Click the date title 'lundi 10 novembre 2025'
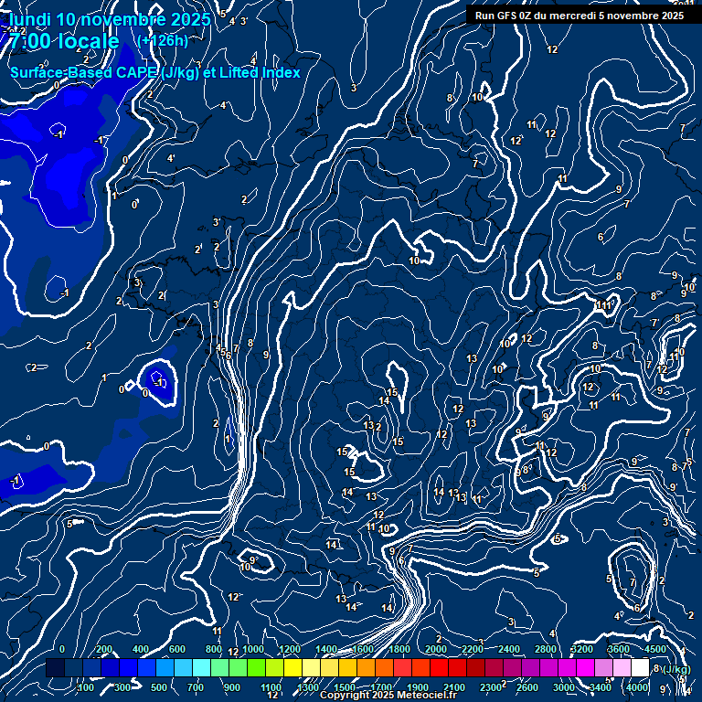This screenshot has width=702, height=702. point(110,19)
